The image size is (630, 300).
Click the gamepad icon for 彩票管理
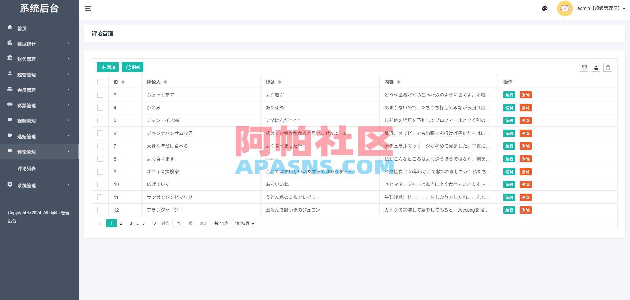[x=10, y=104]
